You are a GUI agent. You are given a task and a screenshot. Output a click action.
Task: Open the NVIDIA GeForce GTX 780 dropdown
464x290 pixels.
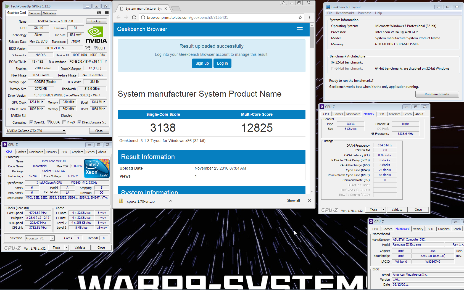point(36,131)
